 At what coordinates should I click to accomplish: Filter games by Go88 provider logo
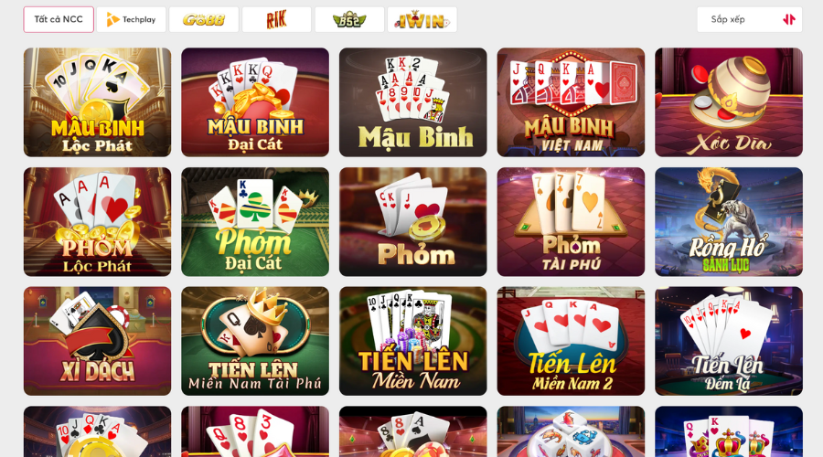pyautogui.click(x=204, y=19)
